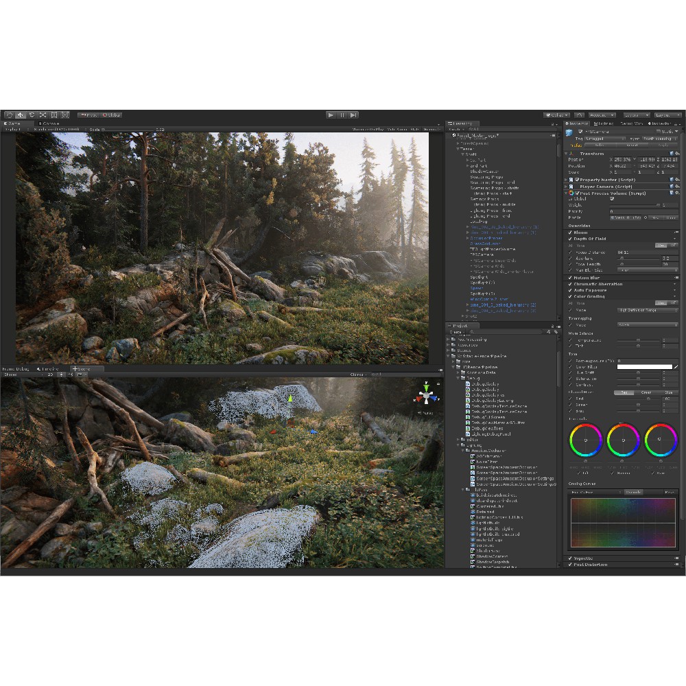Open the Layers dropdown
Screen dimensions: 686x686
tap(636, 115)
